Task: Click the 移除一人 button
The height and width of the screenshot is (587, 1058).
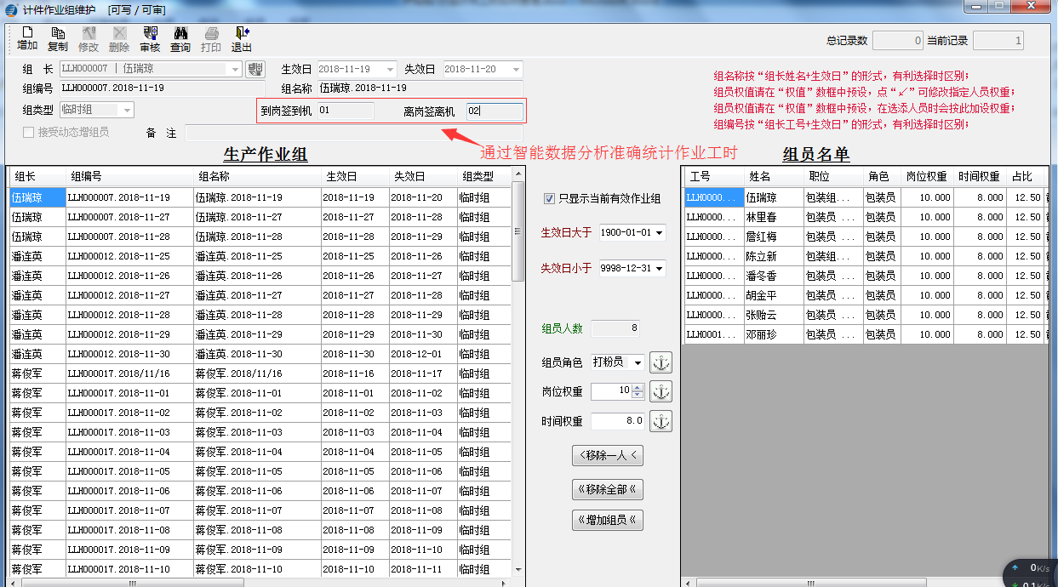Action: tap(608, 455)
